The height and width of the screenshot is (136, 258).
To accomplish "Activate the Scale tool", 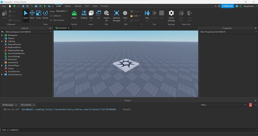I will click(x=39, y=15).
